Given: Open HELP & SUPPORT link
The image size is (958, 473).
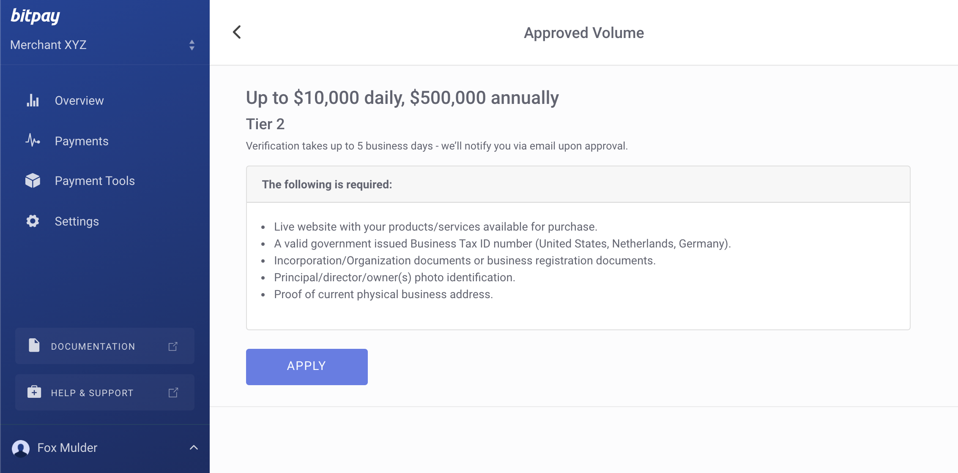Looking at the screenshot, I should pos(105,392).
